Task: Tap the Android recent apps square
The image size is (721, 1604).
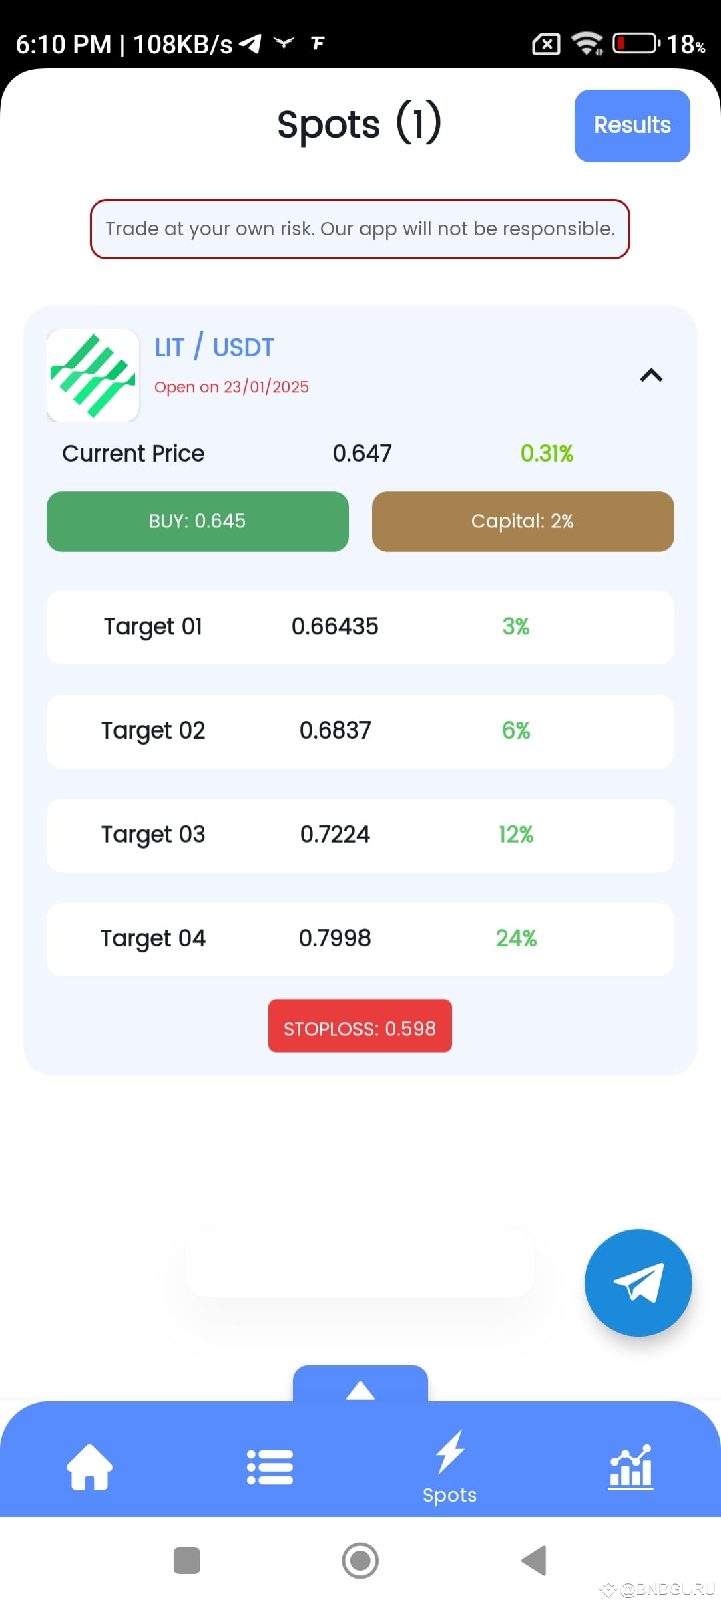Action: click(x=187, y=1561)
